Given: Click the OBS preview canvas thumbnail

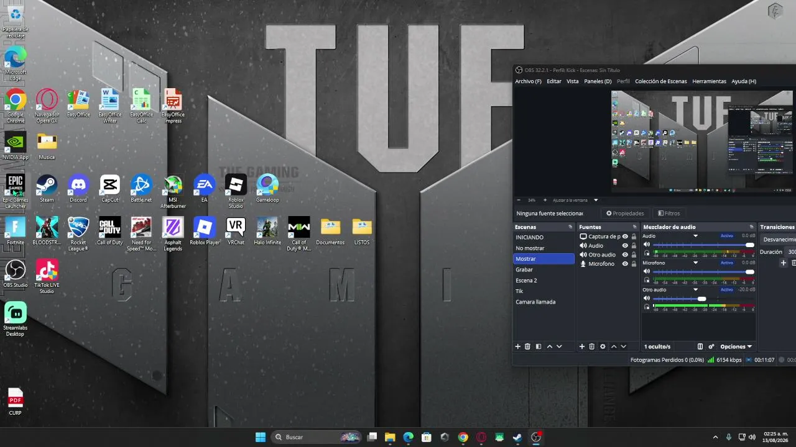Looking at the screenshot, I should 702,141.
